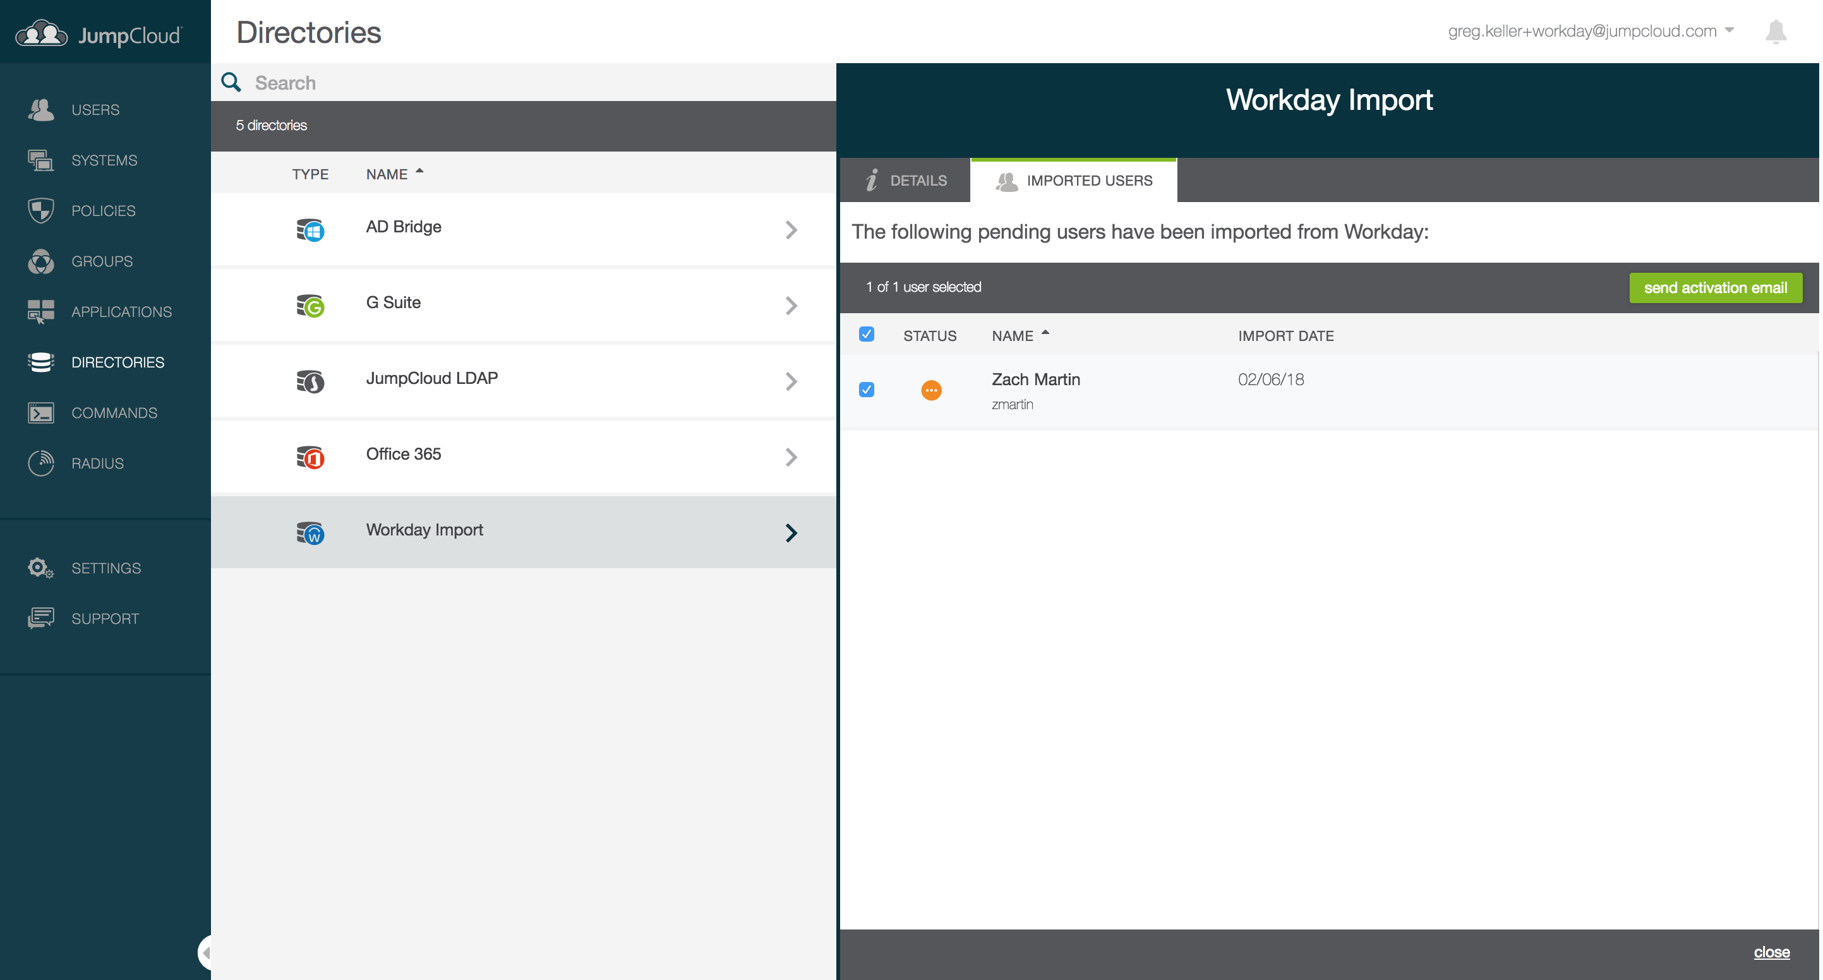Expand the AD Bridge row chevron
This screenshot has height=980, width=1823.
[791, 230]
